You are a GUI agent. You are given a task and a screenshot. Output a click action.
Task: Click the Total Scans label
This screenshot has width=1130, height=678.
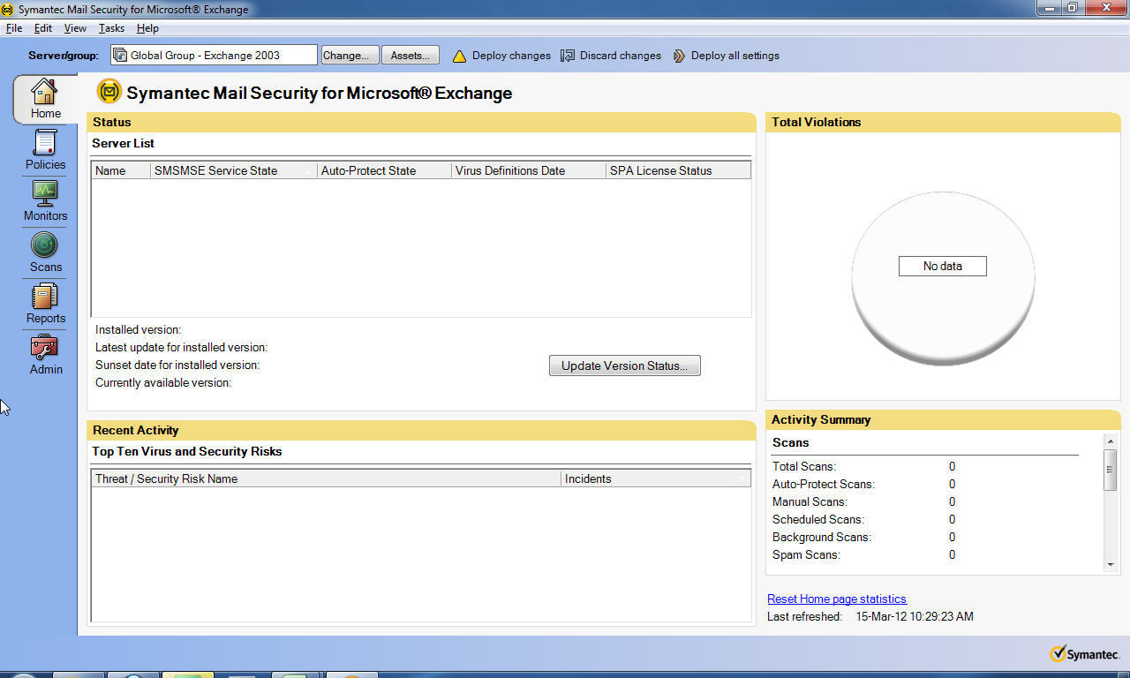pyautogui.click(x=804, y=466)
